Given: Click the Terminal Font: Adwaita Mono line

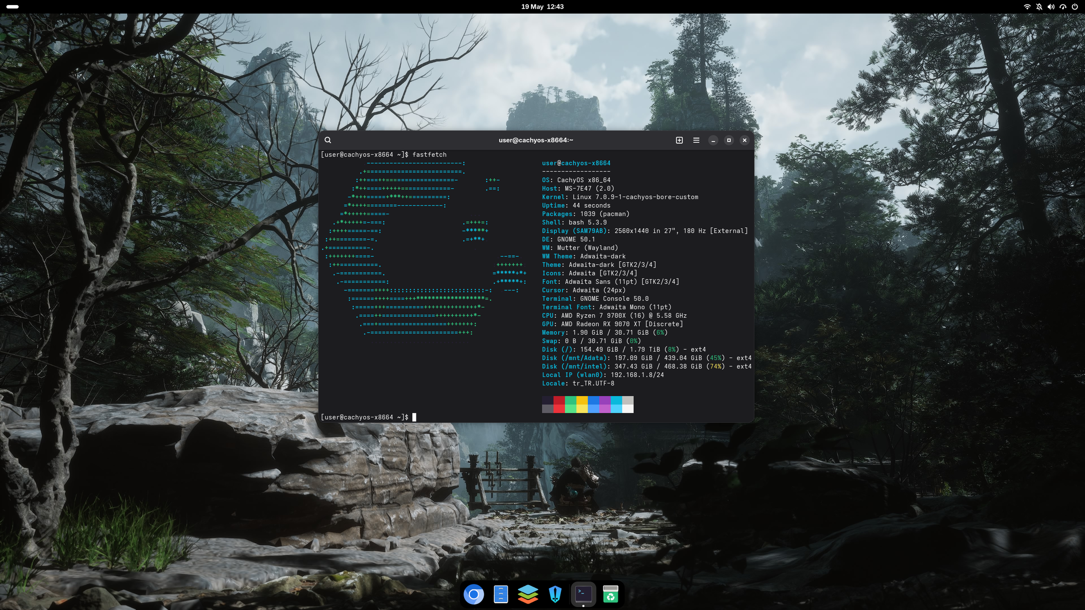Looking at the screenshot, I should click(607, 307).
